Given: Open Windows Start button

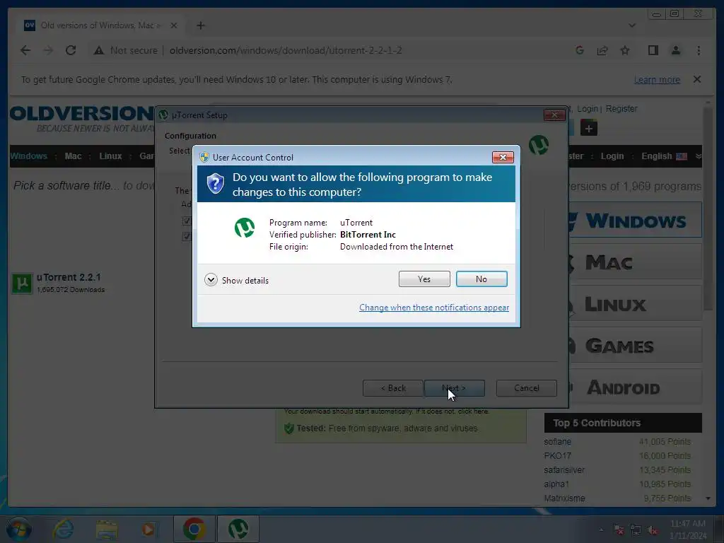Looking at the screenshot, I should tap(19, 529).
